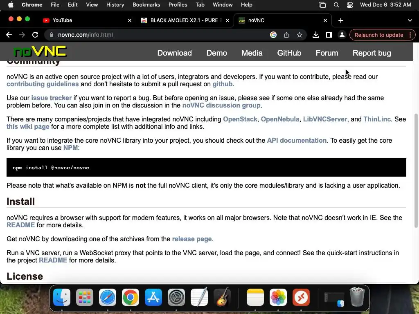Screen dimensions: 419x314
Task: Open the issue tracker link
Action: [51, 98]
